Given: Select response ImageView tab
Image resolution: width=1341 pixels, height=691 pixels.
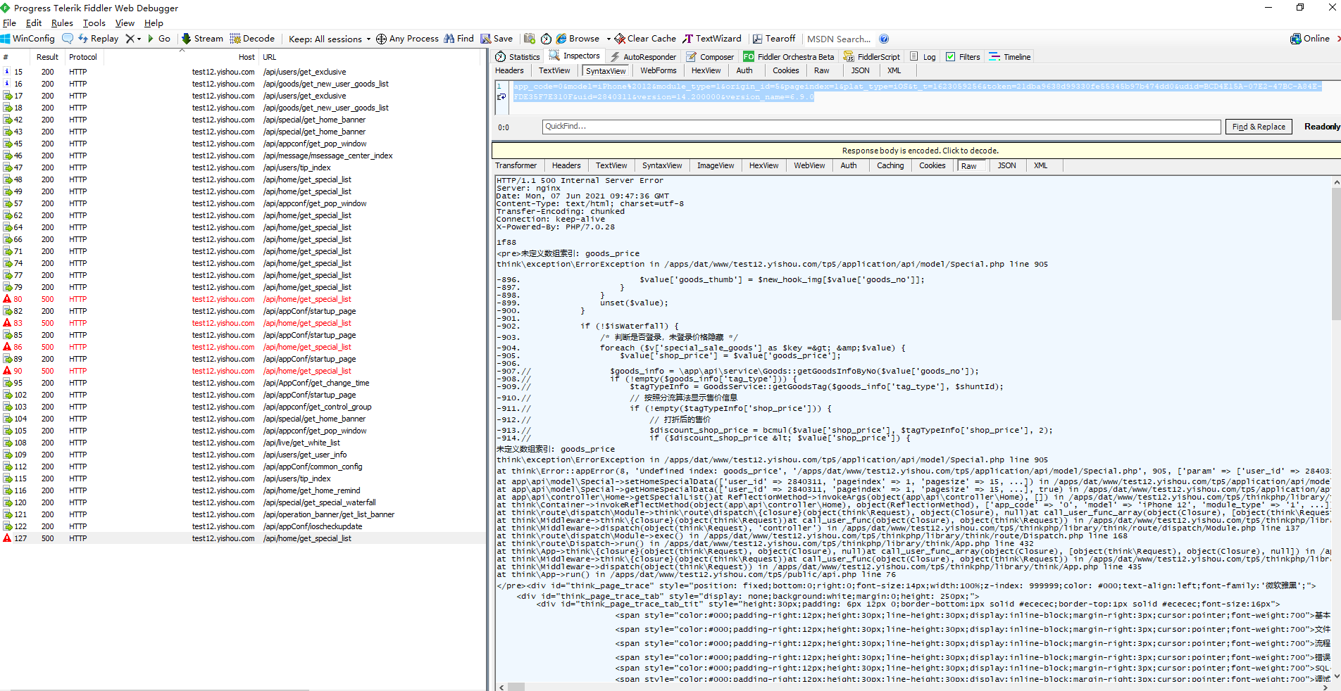Looking at the screenshot, I should pyautogui.click(x=715, y=165).
